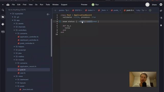Open the Debugger panel icon
Viewport: 164px width, 92px height.
pyautogui.click(x=161, y=25)
